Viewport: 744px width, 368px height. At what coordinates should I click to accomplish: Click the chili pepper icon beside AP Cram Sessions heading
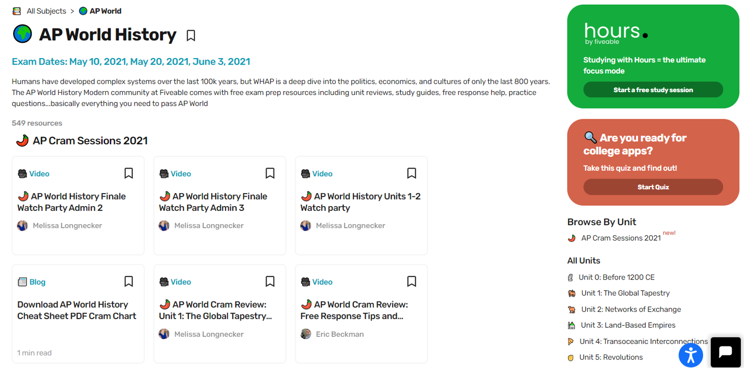pyautogui.click(x=22, y=141)
